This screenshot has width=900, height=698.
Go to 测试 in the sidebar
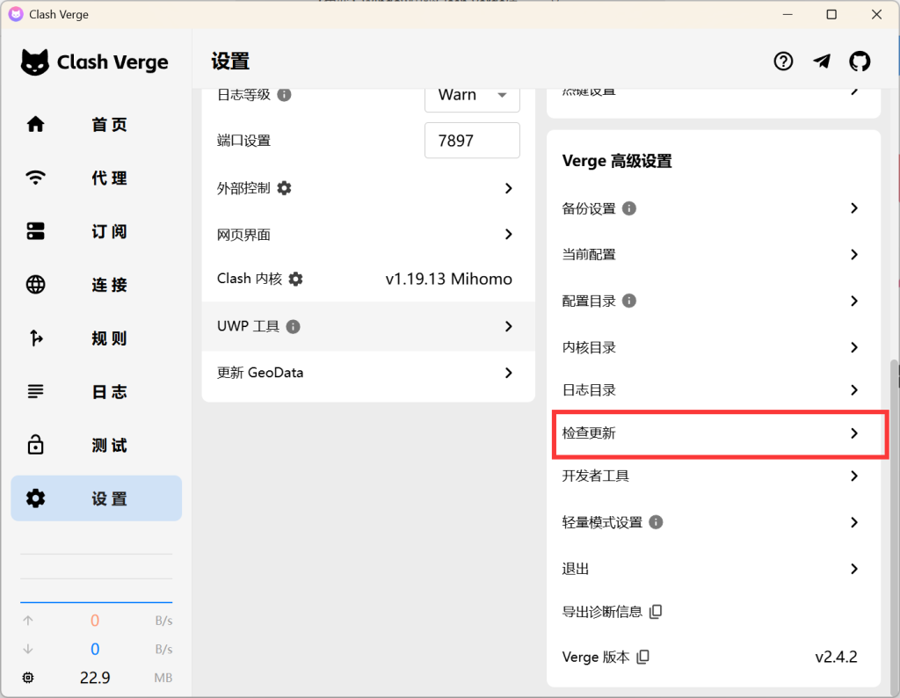coord(97,444)
